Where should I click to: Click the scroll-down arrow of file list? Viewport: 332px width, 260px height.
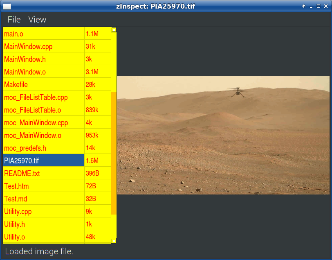114,241
